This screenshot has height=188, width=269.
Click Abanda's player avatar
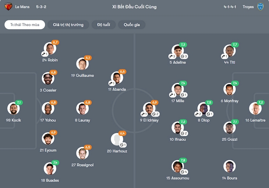(x=117, y=78)
